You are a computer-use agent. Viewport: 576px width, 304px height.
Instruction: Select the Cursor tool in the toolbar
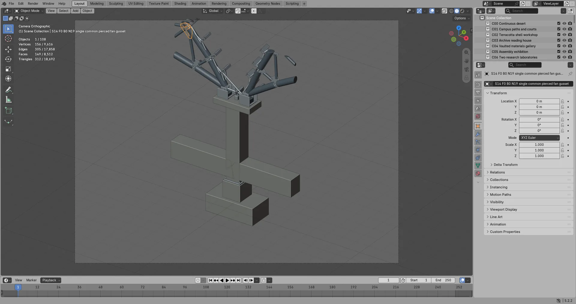click(x=8, y=39)
